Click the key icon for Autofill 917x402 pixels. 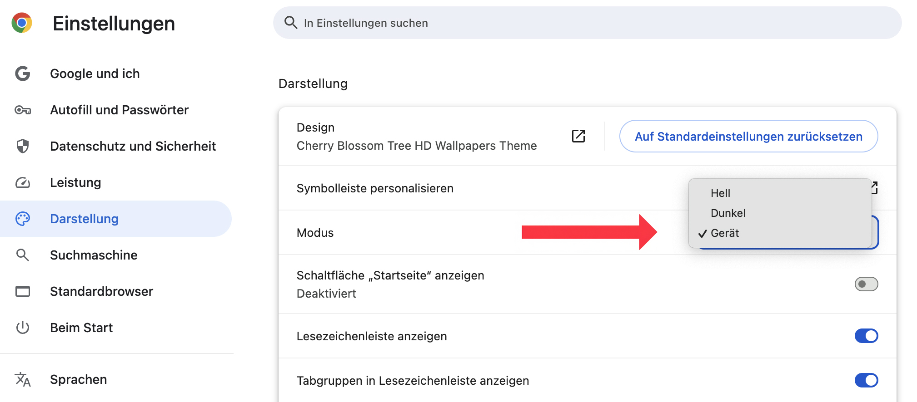coord(23,110)
